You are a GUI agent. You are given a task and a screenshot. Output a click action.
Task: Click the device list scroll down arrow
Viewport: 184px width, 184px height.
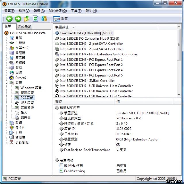click(179, 95)
